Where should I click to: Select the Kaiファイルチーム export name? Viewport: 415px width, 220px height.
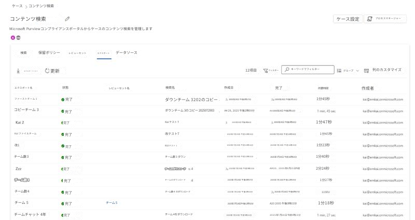[25, 134]
